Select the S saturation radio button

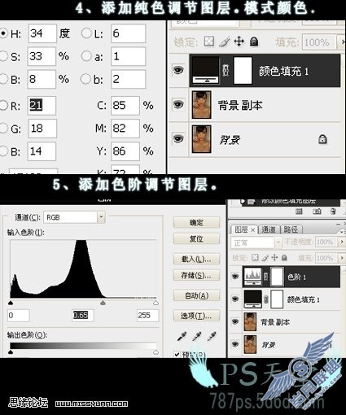pos(3,56)
